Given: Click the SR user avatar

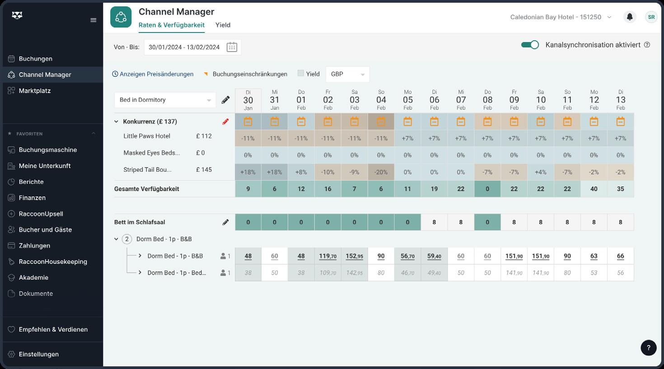Looking at the screenshot, I should click(x=651, y=17).
